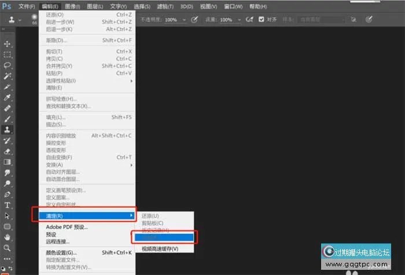Click Adobe PDF 预设... menu entry
Image resolution: width=405 pixels, height=275 pixels.
click(x=67, y=227)
